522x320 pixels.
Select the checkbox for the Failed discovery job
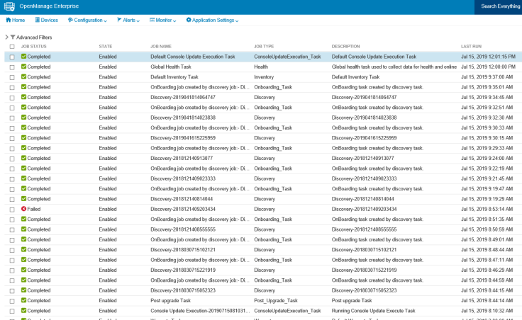tap(12, 210)
